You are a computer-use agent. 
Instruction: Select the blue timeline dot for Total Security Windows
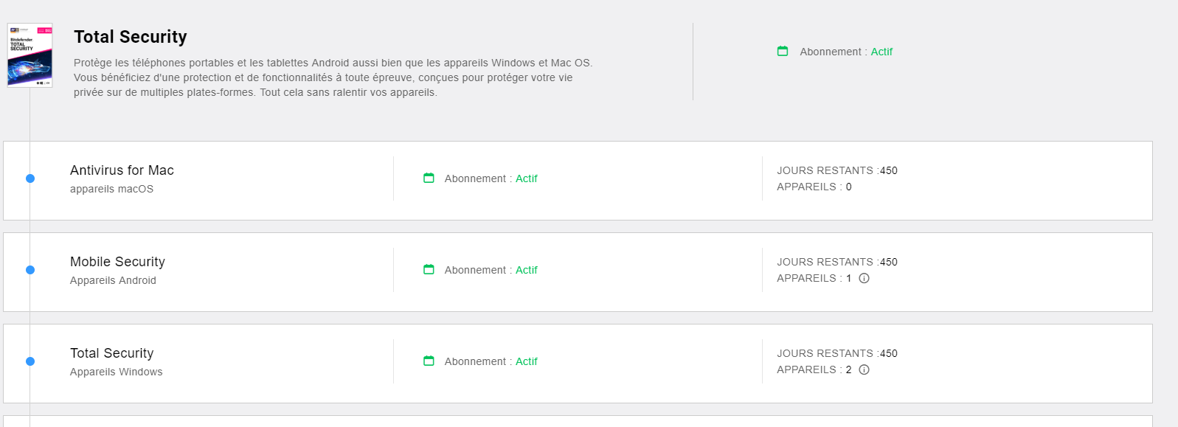tap(30, 361)
